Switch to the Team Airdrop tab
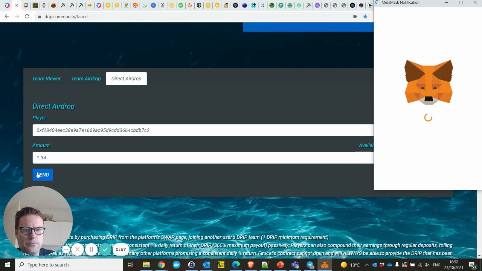The width and height of the screenshot is (482, 271). coord(86,79)
